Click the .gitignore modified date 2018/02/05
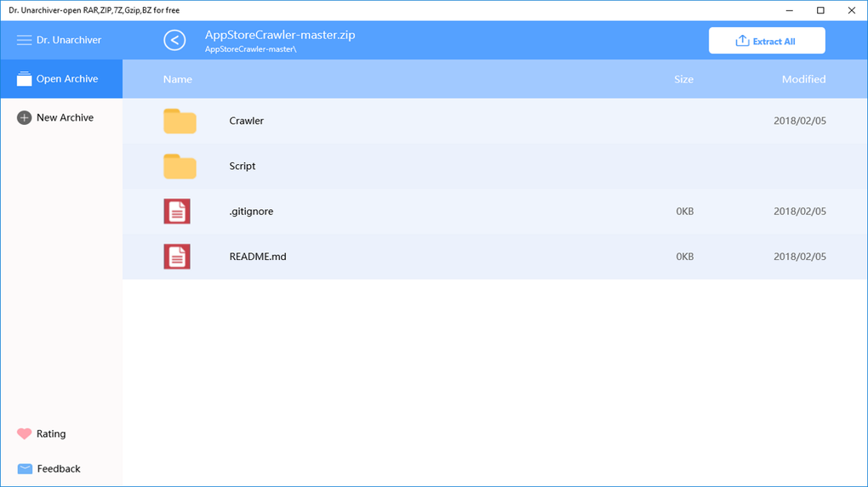 pyautogui.click(x=800, y=211)
